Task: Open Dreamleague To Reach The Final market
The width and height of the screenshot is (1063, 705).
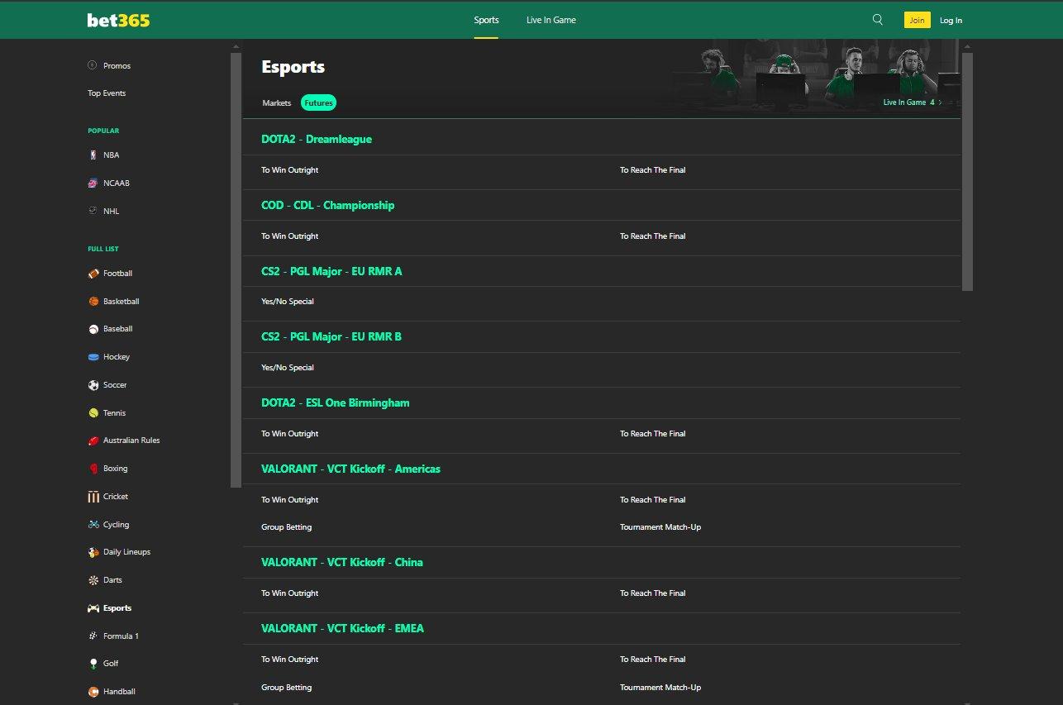Action: pyautogui.click(x=653, y=170)
